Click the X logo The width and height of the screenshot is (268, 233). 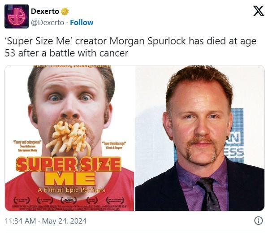(259, 11)
